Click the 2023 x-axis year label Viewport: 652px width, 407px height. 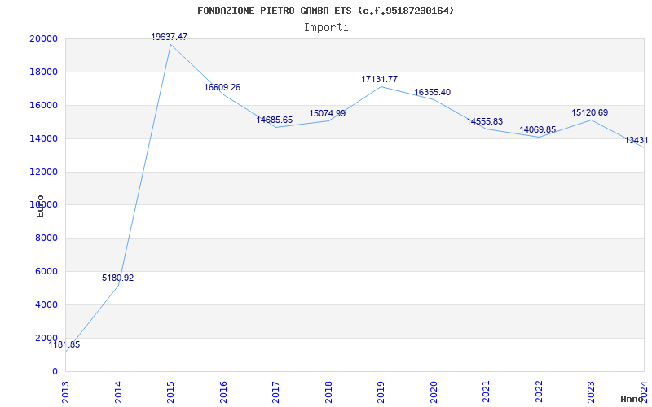592,392
